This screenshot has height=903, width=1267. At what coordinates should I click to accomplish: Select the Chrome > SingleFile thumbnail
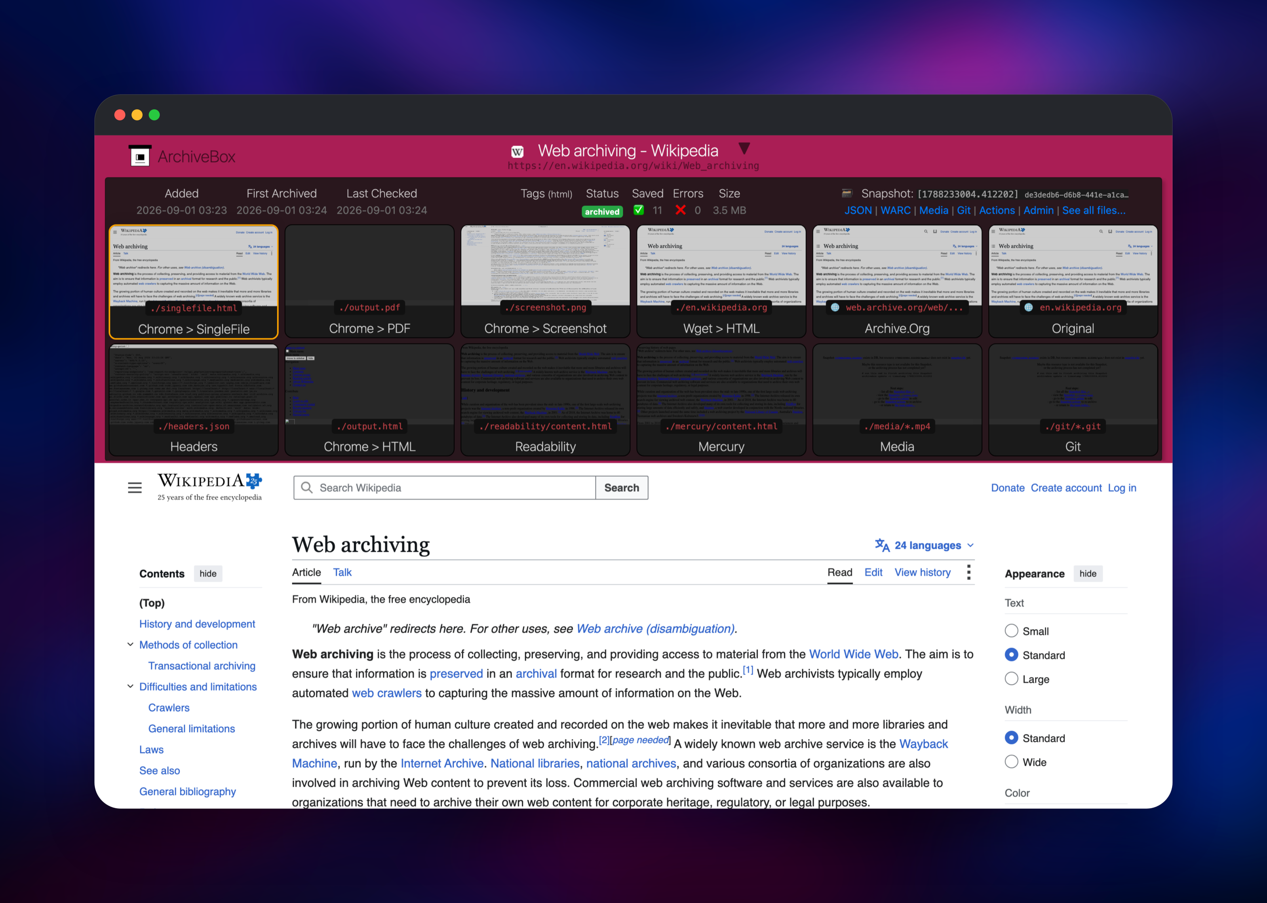tap(194, 282)
